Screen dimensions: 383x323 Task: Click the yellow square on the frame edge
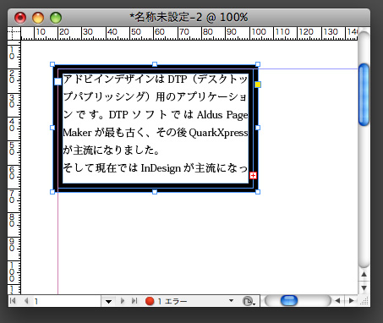point(258,85)
